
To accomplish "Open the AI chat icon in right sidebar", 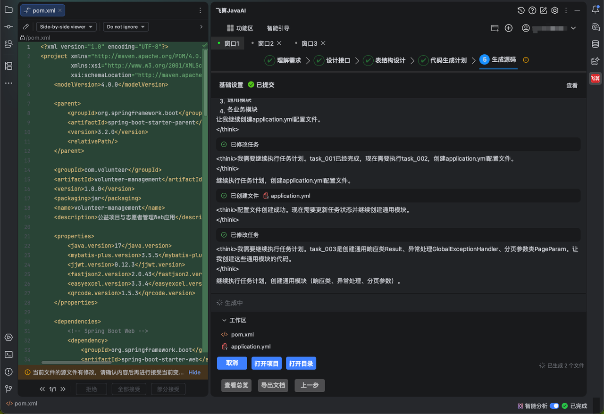I will point(595,27).
